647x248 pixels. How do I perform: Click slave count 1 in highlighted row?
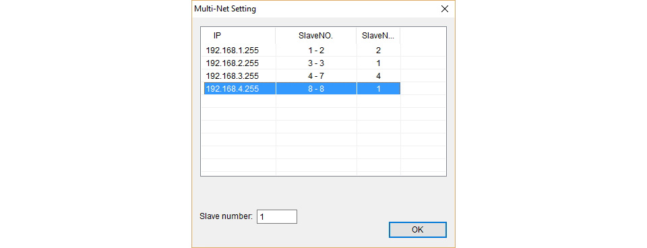tap(378, 88)
